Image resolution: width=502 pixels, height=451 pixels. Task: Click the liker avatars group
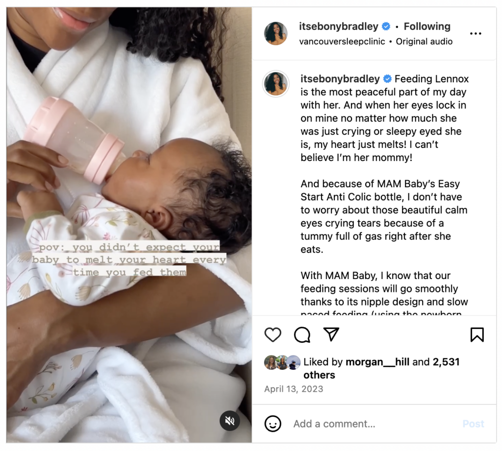click(282, 362)
